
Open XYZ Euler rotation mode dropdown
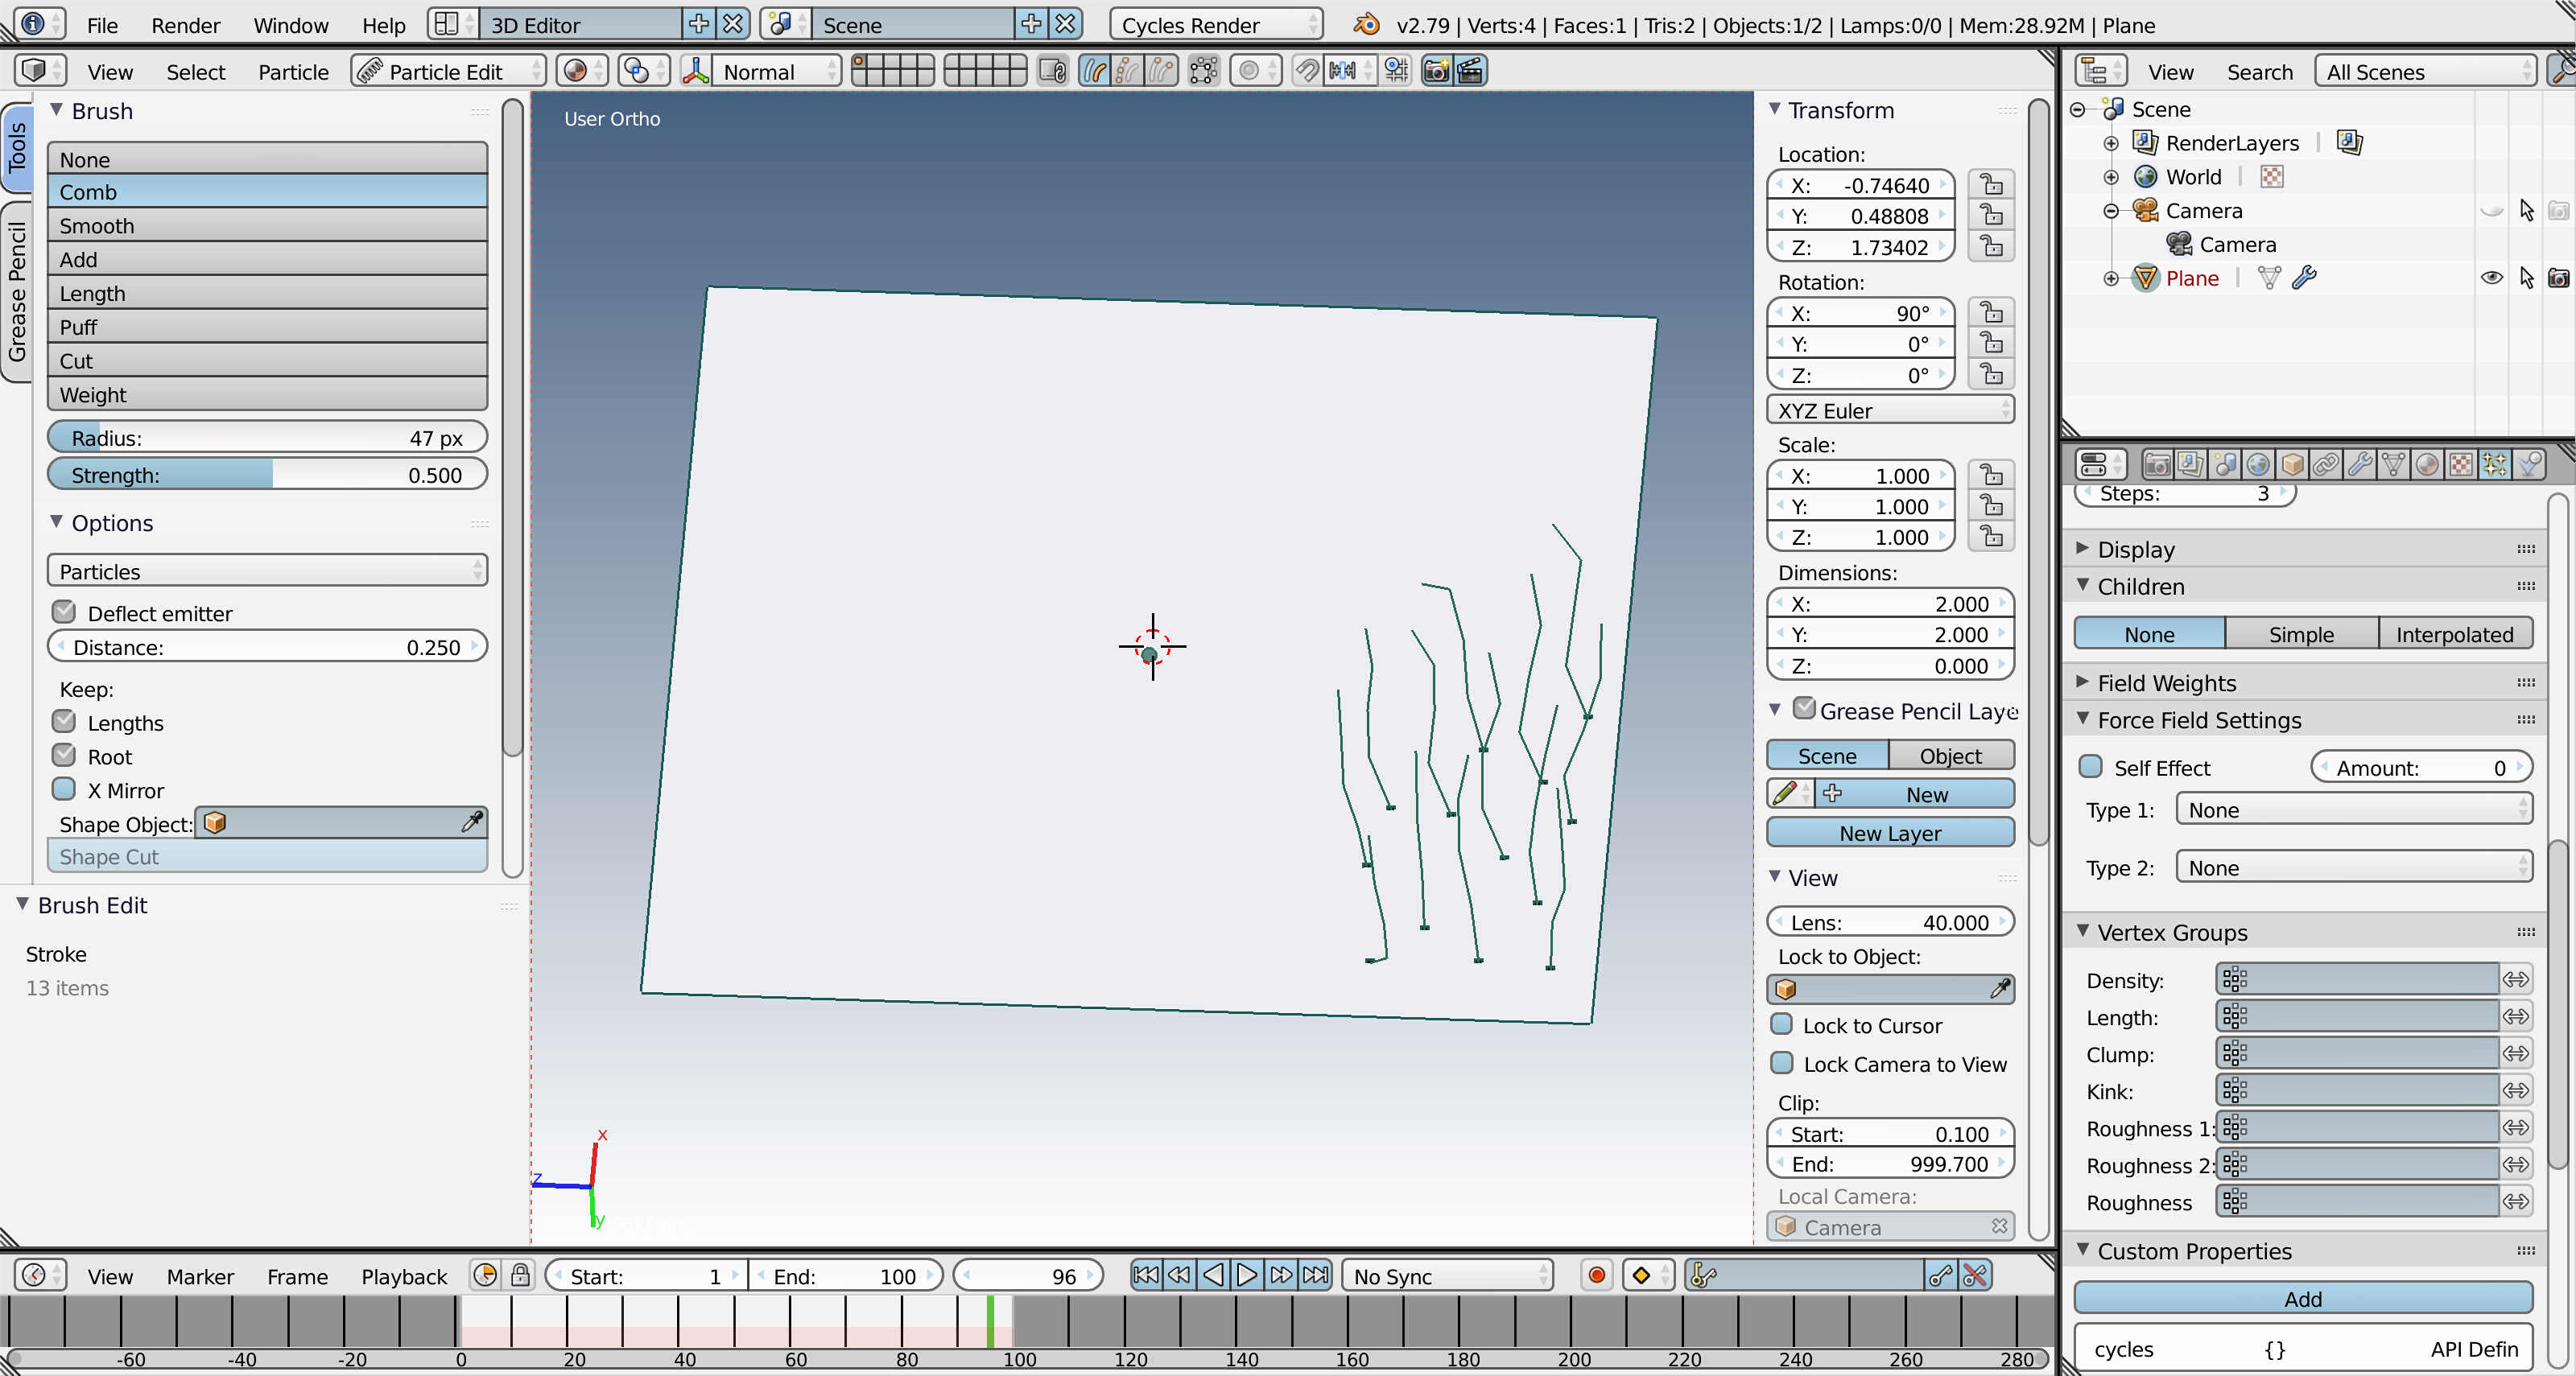click(x=1890, y=410)
